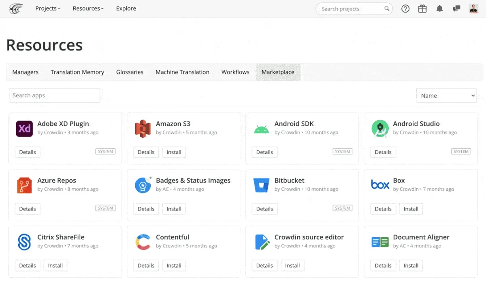486x281 pixels.
Task: Focus the Search projects field
Action: tap(354, 9)
